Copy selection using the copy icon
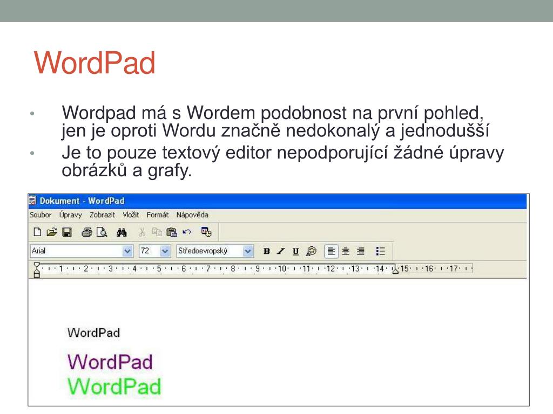 (x=157, y=232)
